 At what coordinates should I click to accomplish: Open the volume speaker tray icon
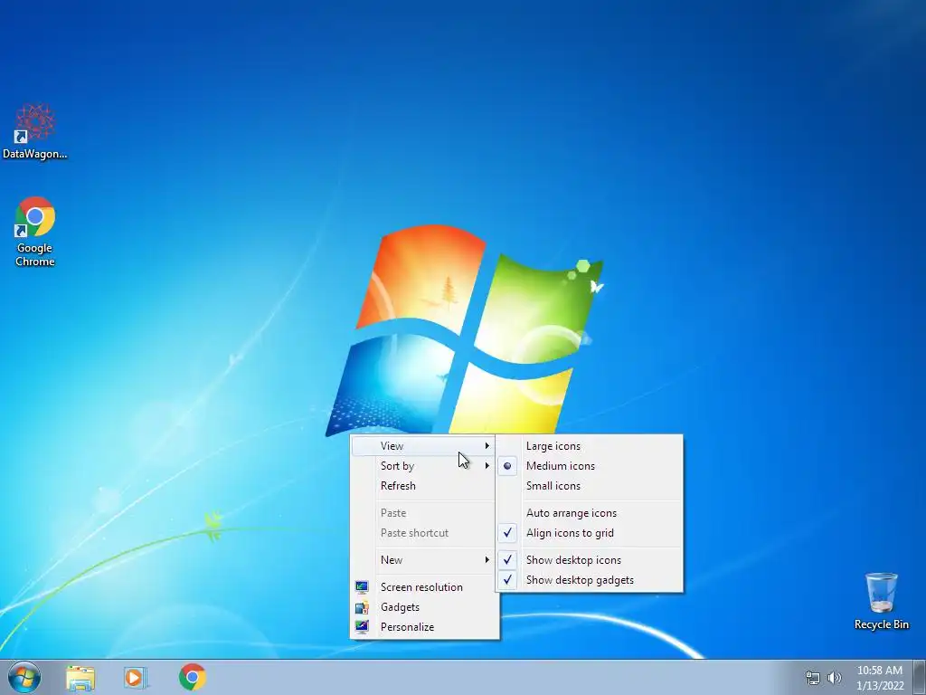click(835, 678)
